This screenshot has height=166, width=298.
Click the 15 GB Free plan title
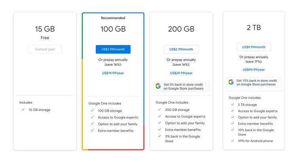click(45, 29)
